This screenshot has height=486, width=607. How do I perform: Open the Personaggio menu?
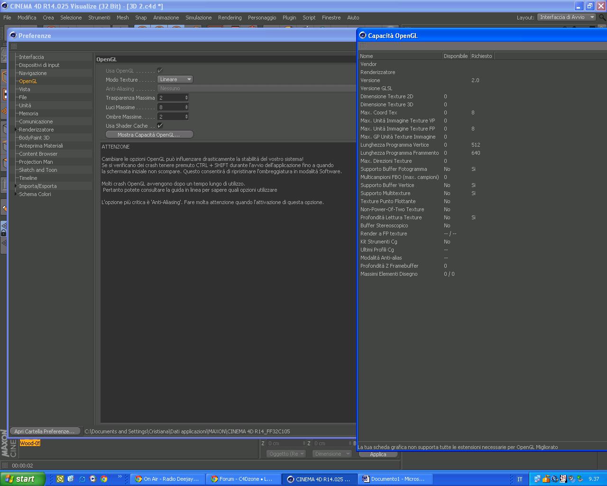point(262,18)
